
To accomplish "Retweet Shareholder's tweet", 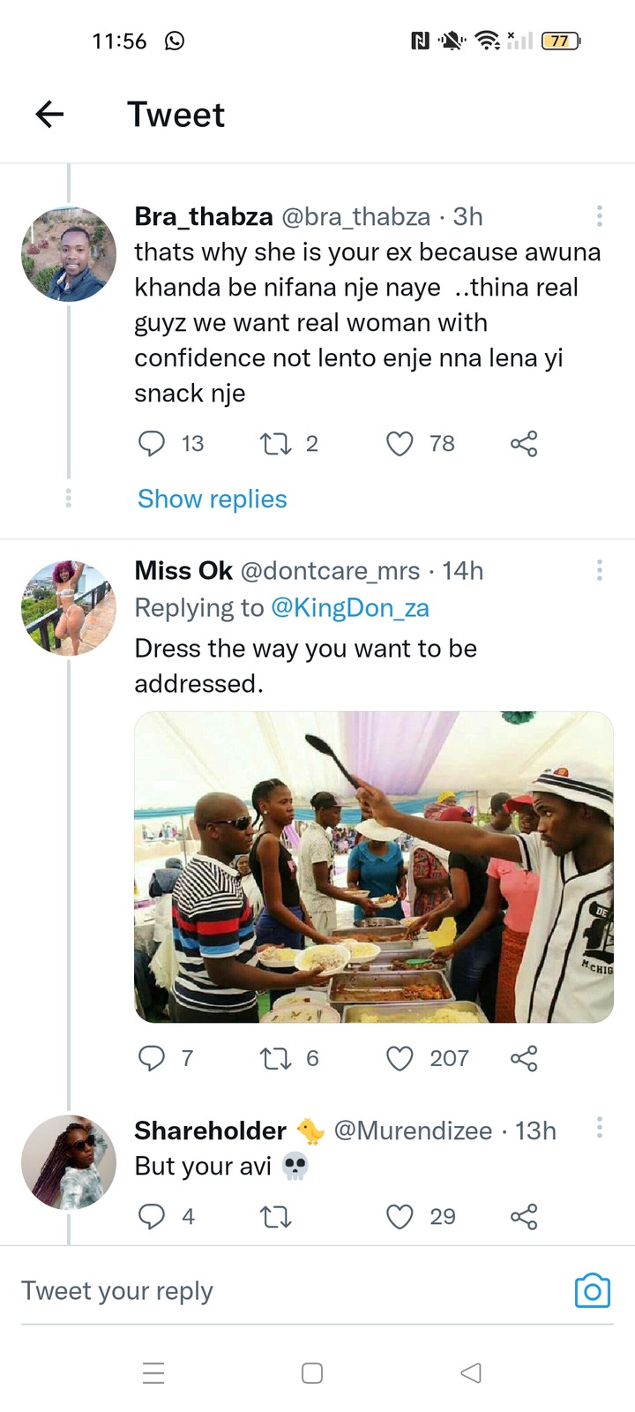I will pos(276,1218).
